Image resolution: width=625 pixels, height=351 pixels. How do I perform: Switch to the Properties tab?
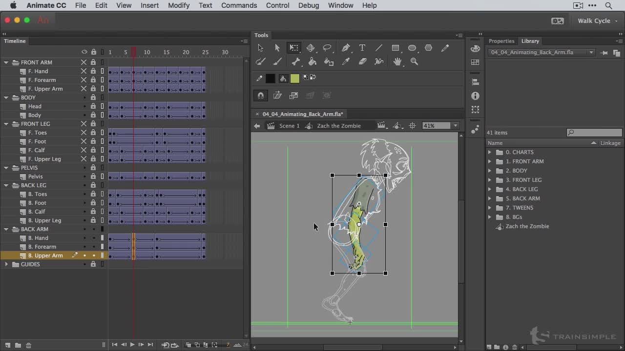[501, 41]
